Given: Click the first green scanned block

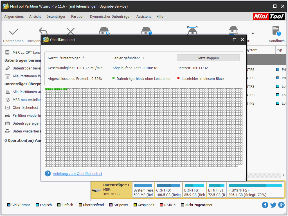Looking at the screenshot, I should (x=46, y=89).
